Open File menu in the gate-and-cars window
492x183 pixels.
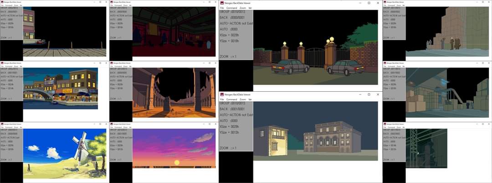(x=222, y=8)
